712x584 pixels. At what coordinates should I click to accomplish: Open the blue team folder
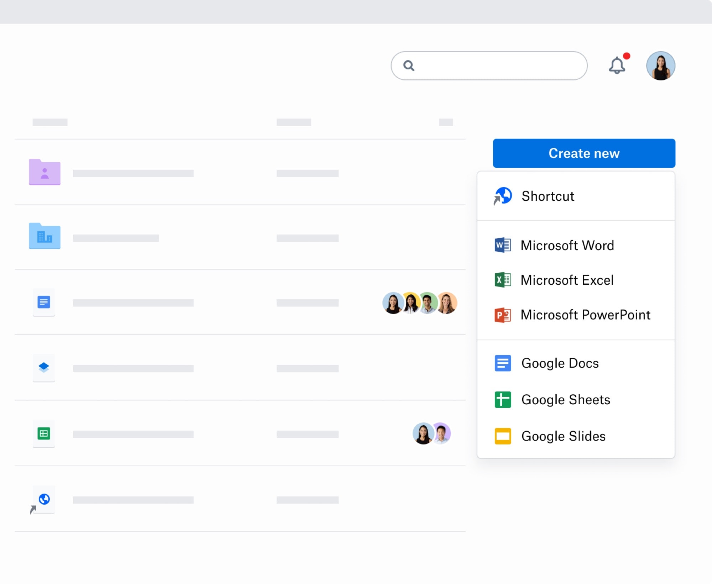(44, 236)
